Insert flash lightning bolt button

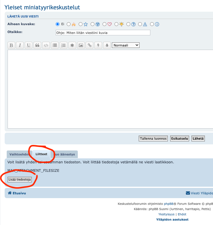pos(98,45)
